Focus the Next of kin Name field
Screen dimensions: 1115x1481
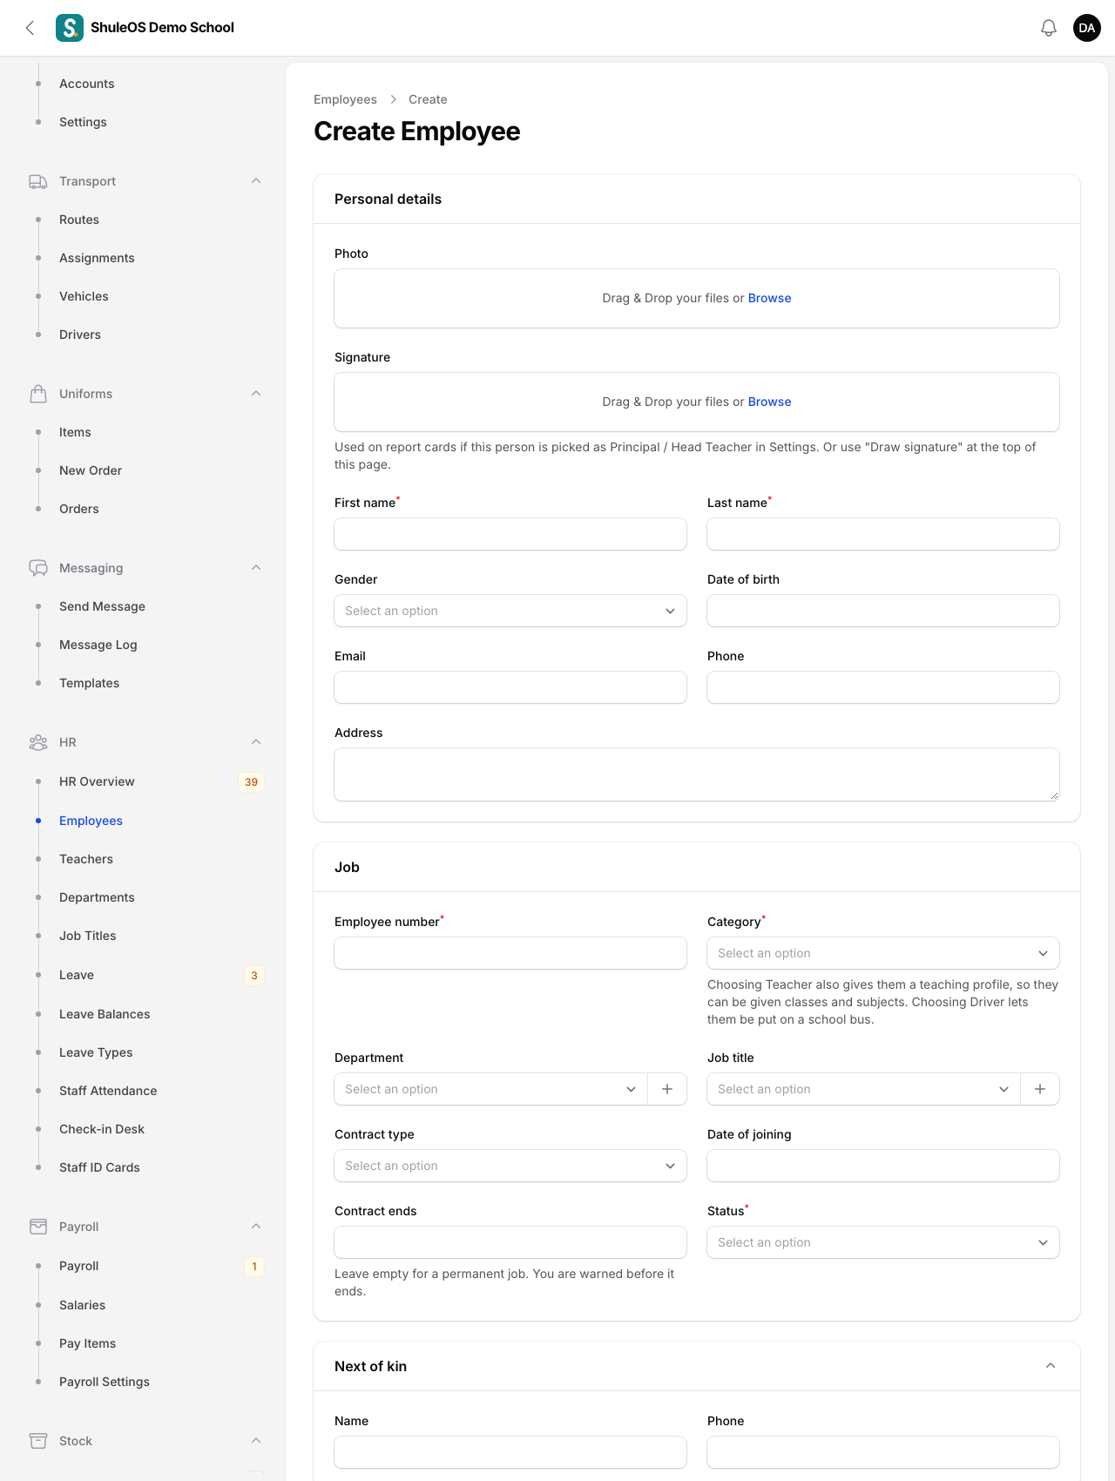(x=510, y=1452)
